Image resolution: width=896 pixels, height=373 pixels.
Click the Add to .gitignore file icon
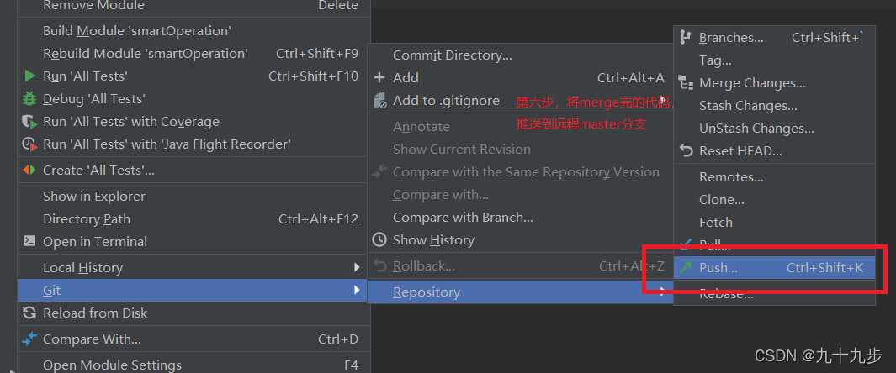[x=379, y=101]
